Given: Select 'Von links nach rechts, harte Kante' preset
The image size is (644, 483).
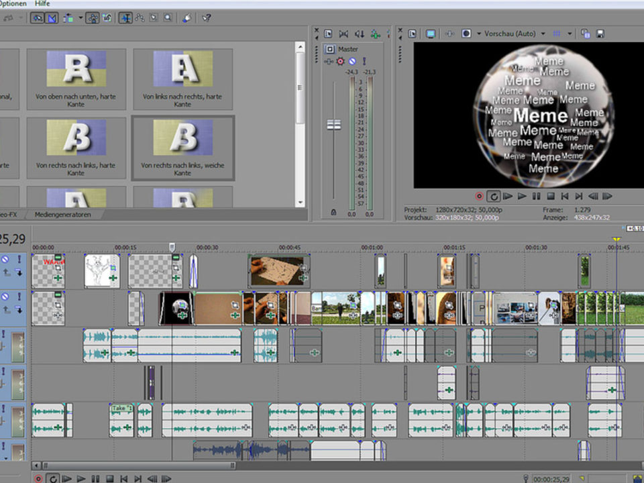Looking at the screenshot, I should (182, 79).
